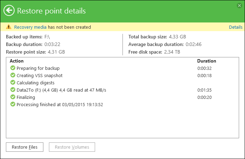Screen dimensions: 245x159
Task: Click the Creating VSS snapshot check icon
Action: click(x=13, y=75)
